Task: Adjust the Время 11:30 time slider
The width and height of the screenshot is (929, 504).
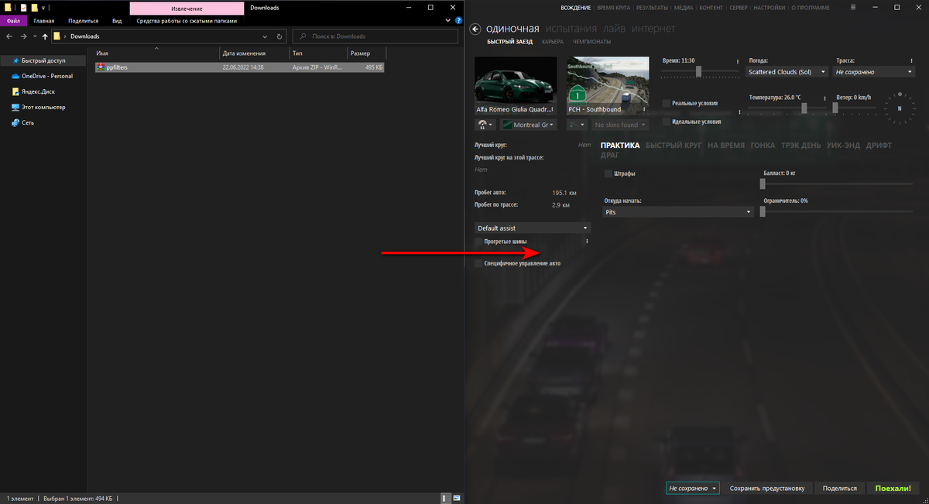Action: point(699,71)
